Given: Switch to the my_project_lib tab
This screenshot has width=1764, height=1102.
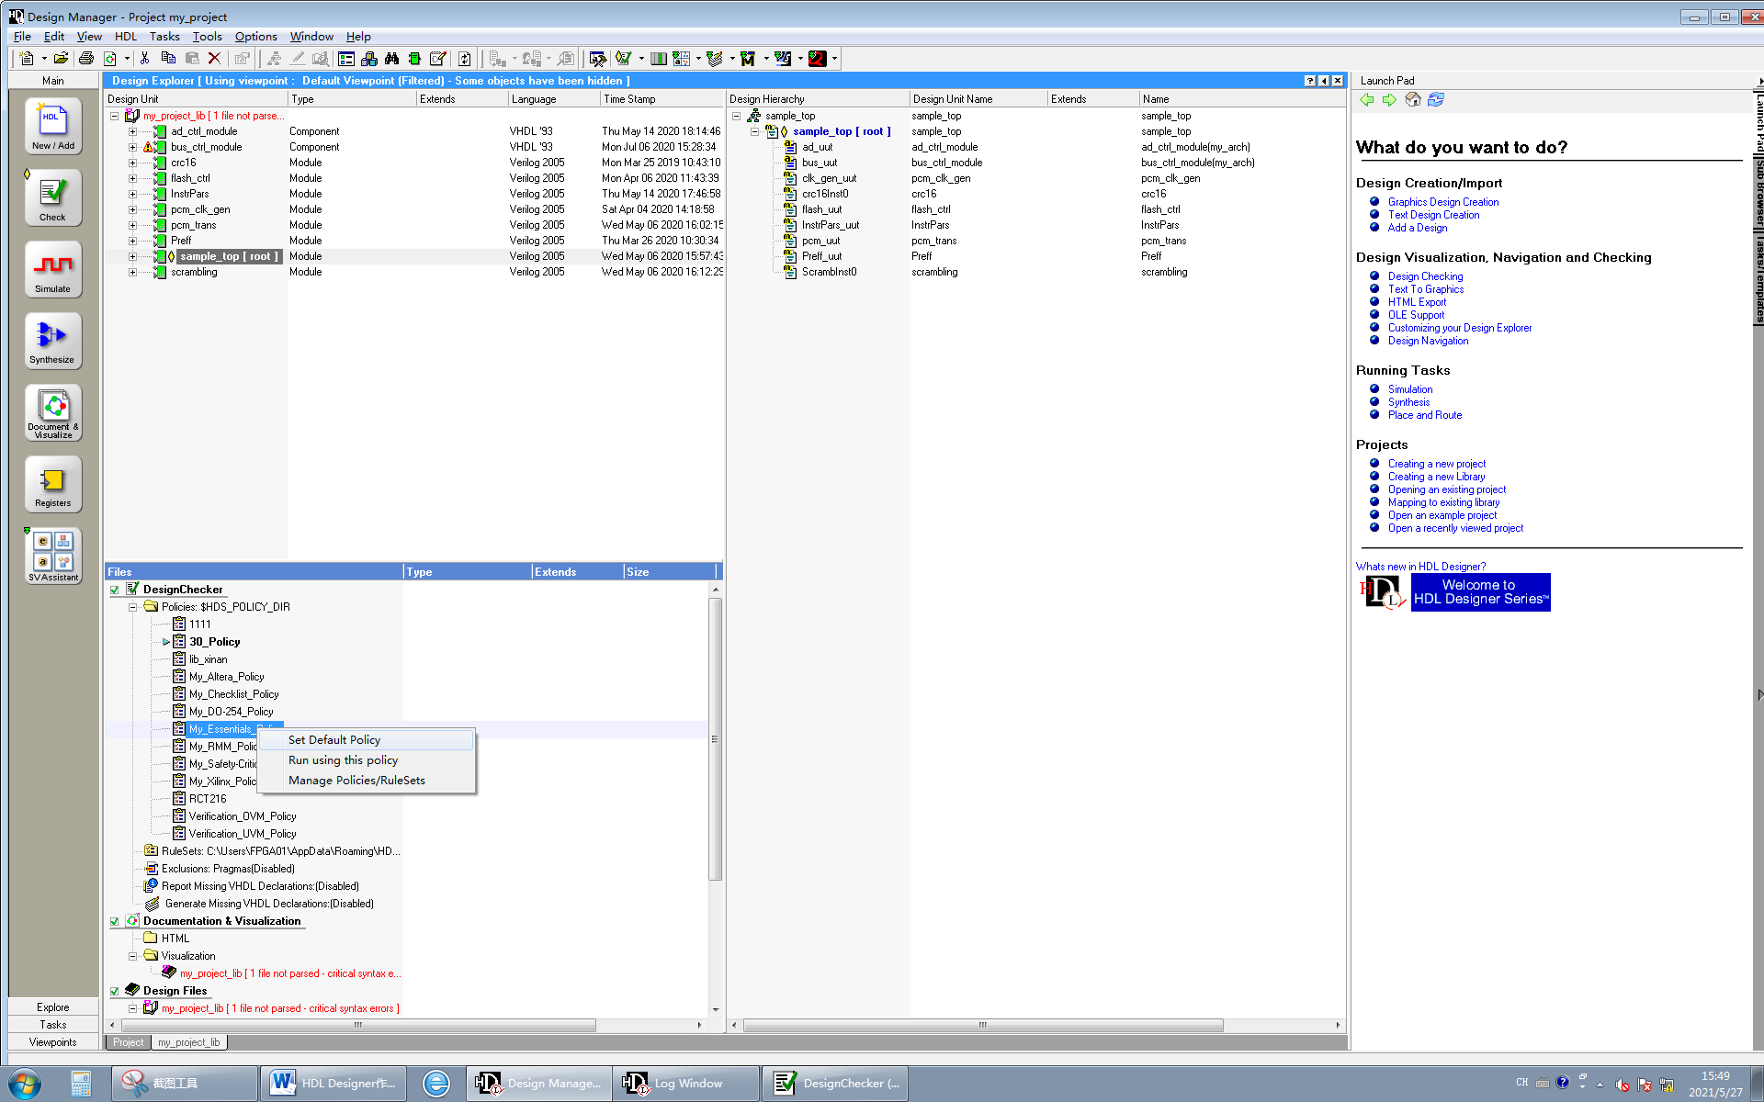Looking at the screenshot, I should tap(188, 1042).
